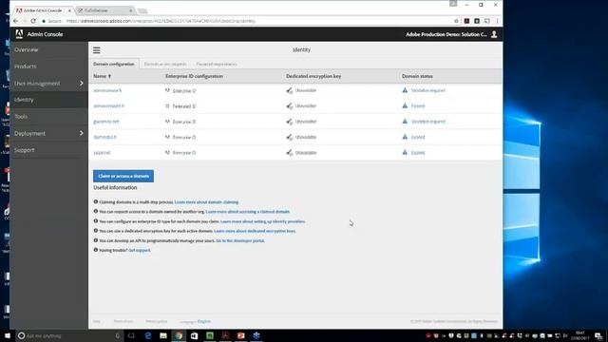Click Learn more about setting up identity providers

coord(263,221)
